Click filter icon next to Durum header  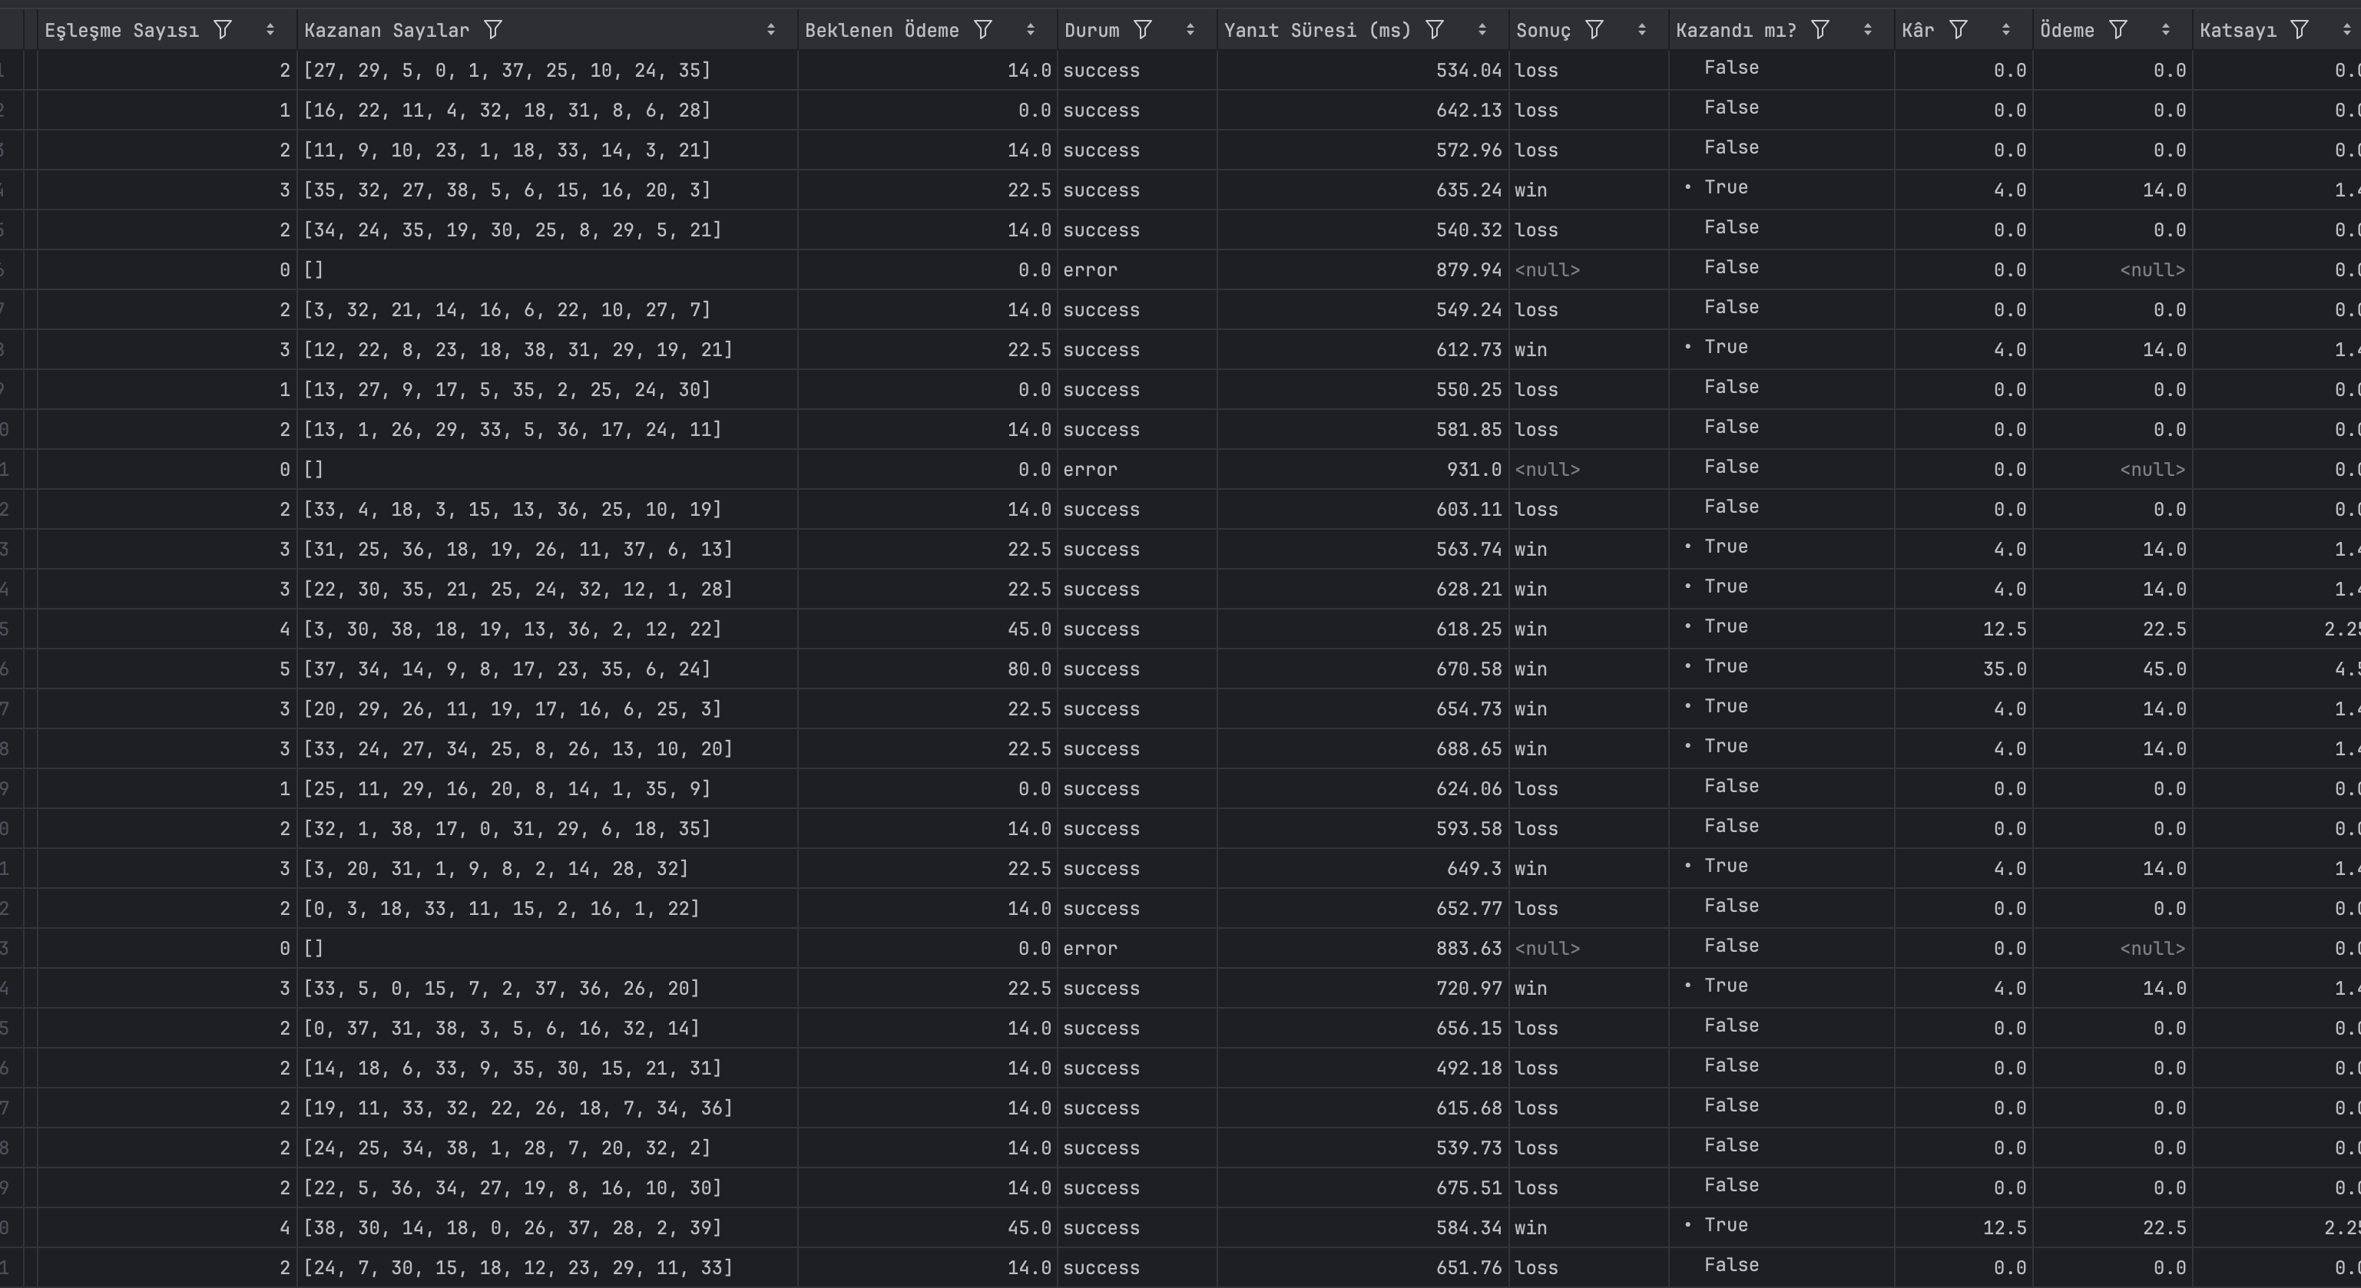click(1142, 30)
